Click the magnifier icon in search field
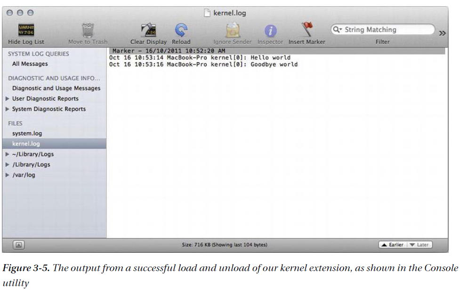460x290 pixels. click(337, 30)
